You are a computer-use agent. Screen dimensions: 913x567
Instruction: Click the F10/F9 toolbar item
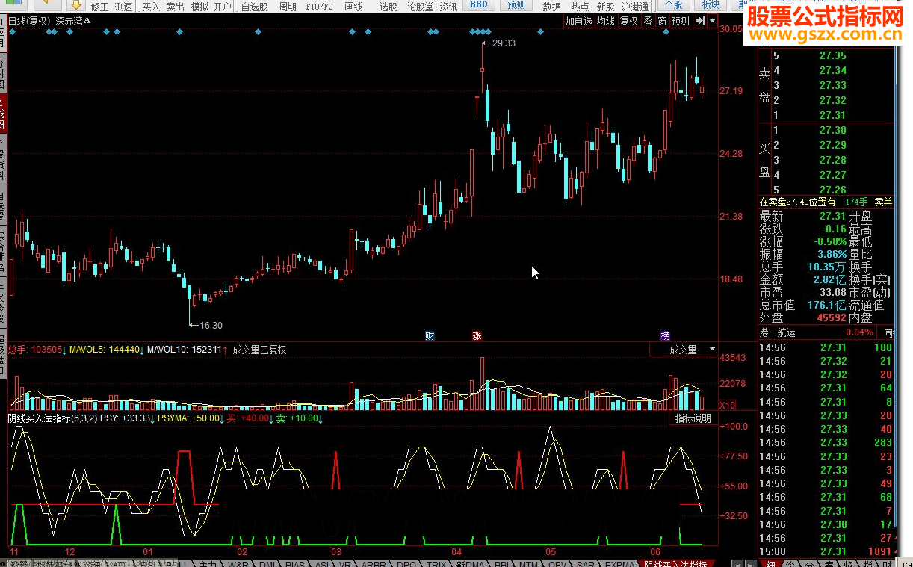(x=319, y=7)
